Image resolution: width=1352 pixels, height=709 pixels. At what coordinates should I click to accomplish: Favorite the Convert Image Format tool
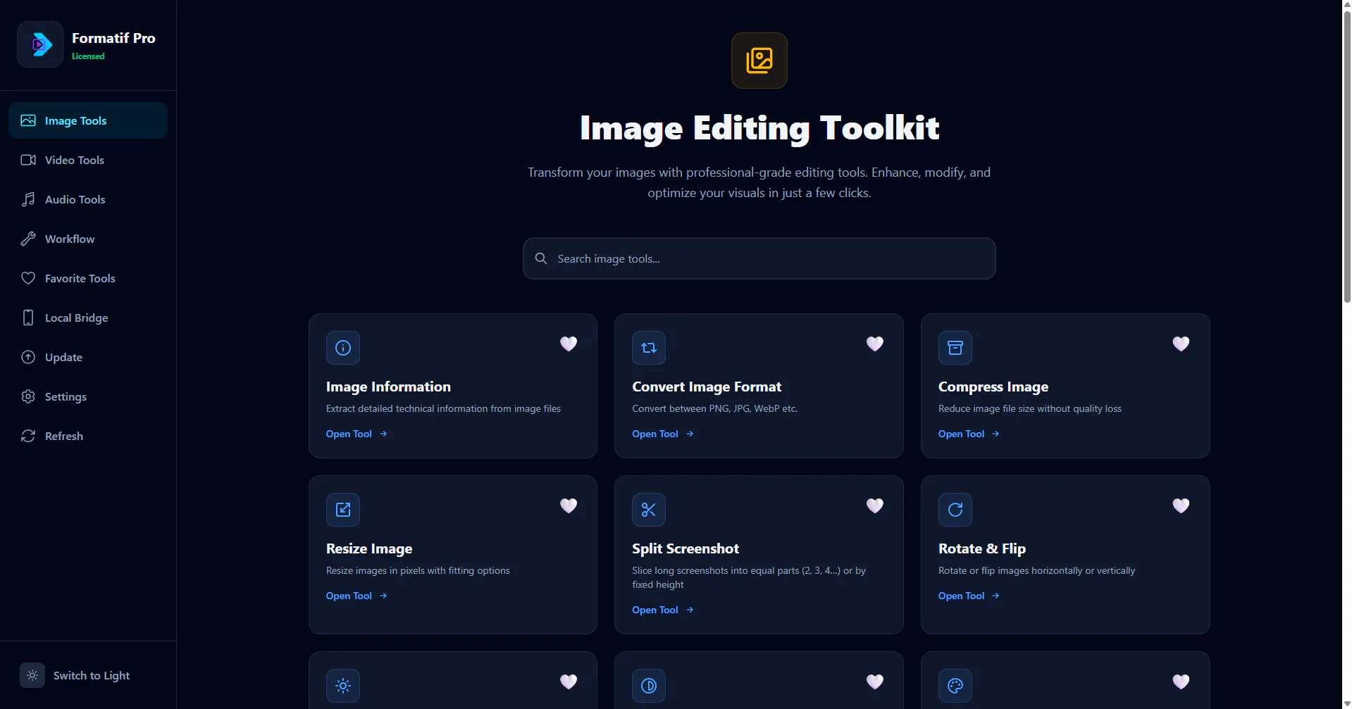875,344
